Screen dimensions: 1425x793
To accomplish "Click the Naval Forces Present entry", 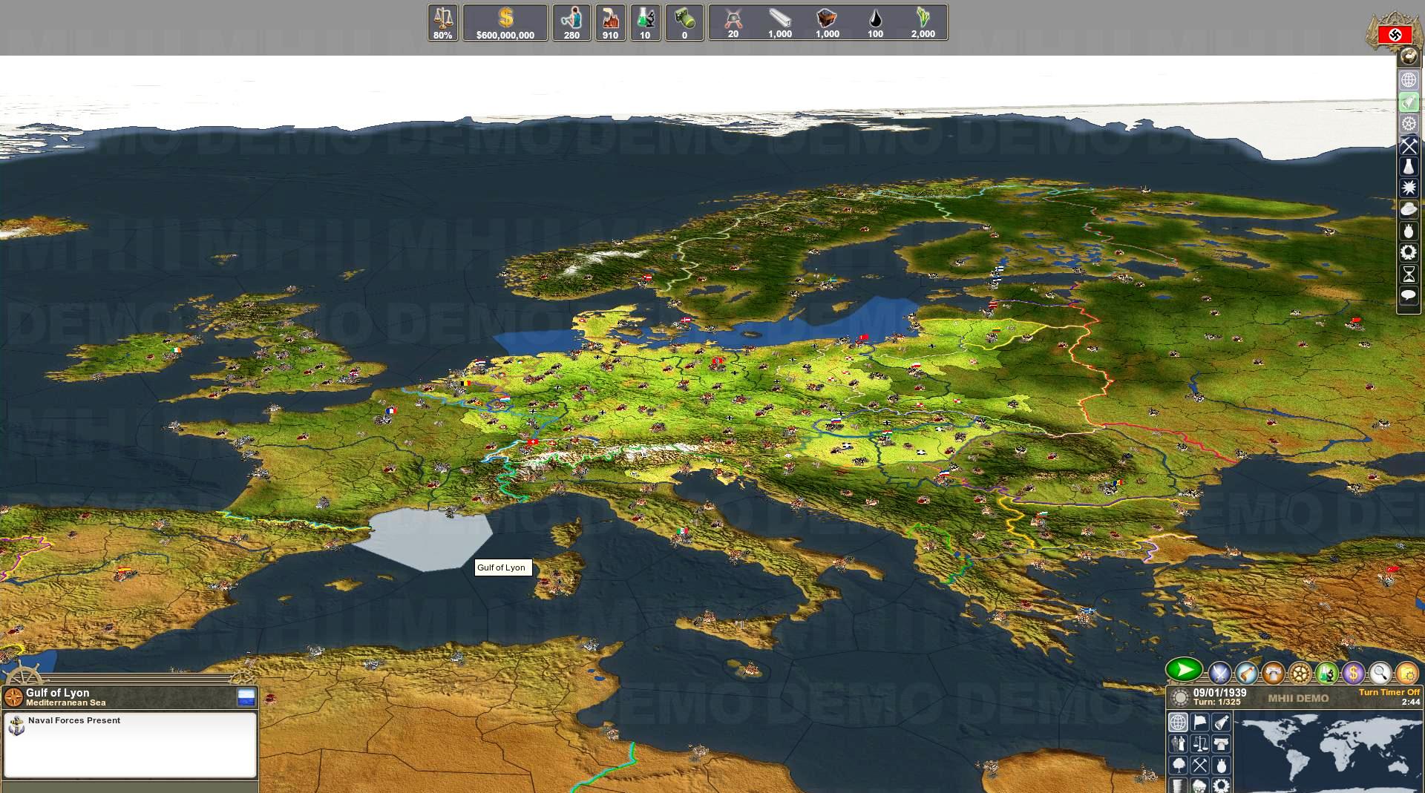I will pyautogui.click(x=74, y=720).
